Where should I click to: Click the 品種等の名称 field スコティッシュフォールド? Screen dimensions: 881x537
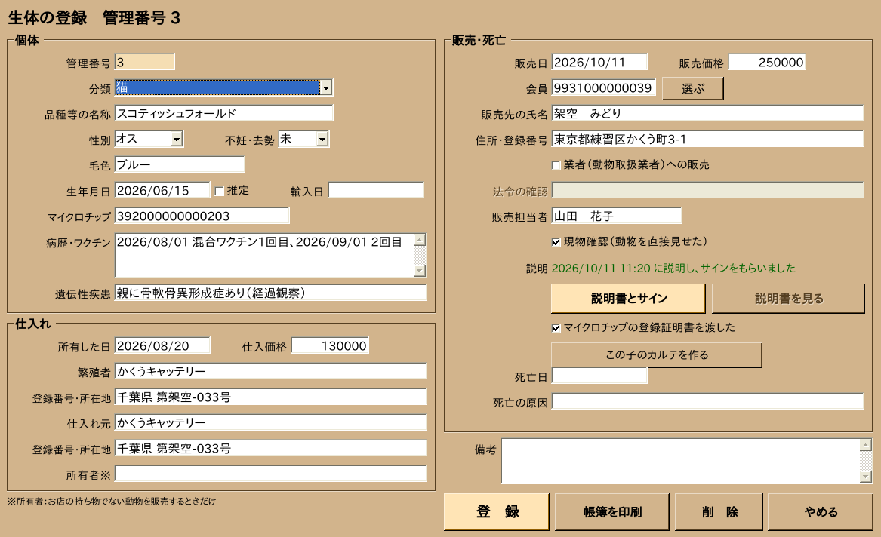click(223, 113)
